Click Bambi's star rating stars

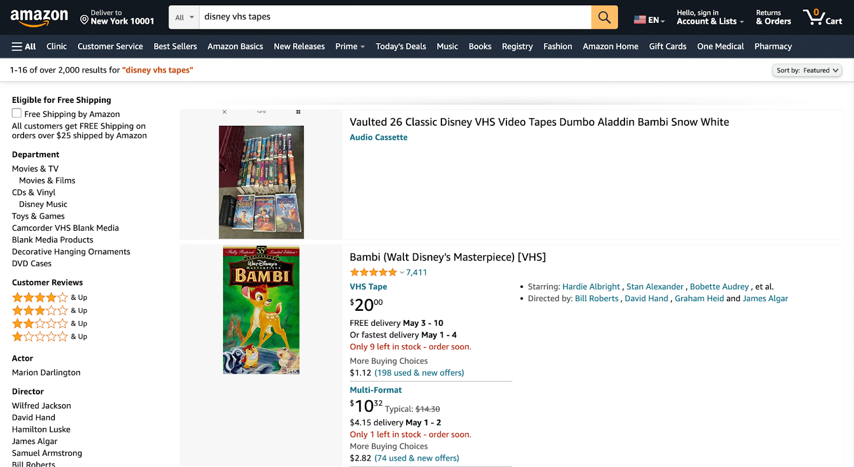[x=373, y=272]
